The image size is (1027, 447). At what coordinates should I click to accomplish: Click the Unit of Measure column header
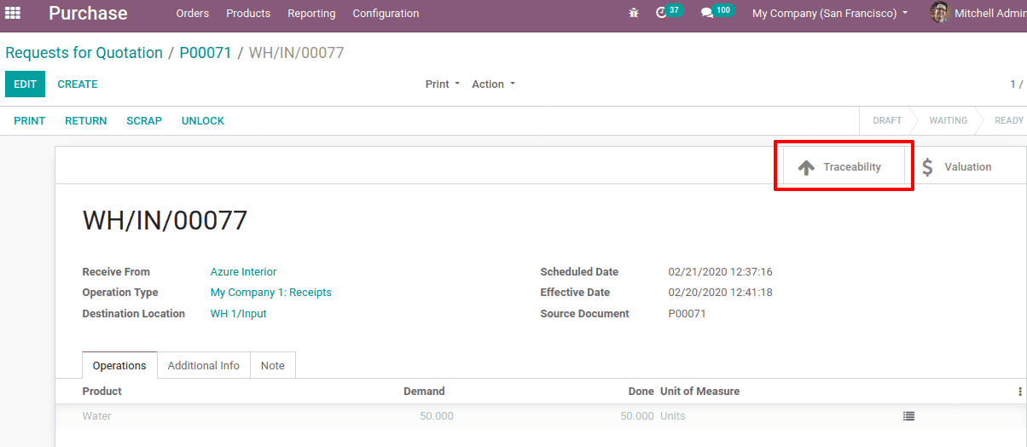pos(700,392)
